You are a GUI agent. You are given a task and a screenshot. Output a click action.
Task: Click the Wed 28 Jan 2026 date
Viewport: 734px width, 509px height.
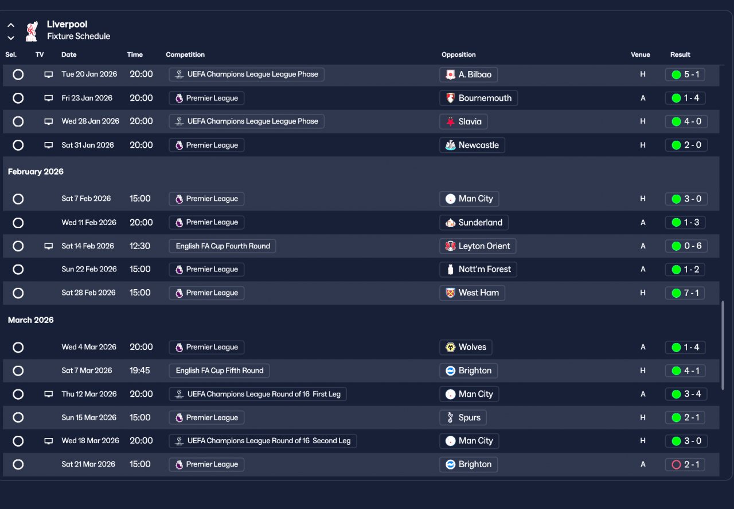coord(91,121)
